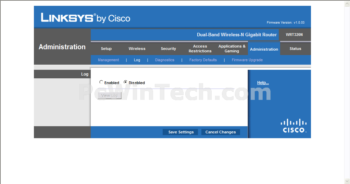Viewport: 350px width, 184px height.
Task: Click Cancel Changes button
Action: [221, 132]
